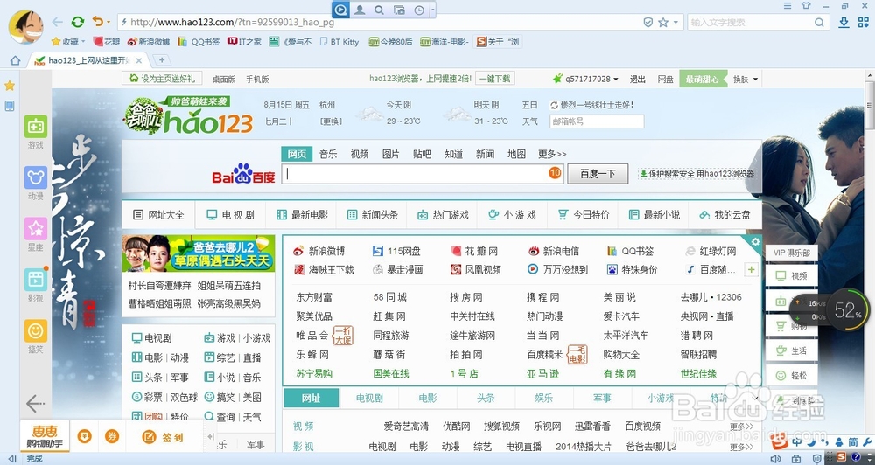Image resolution: width=875 pixels, height=465 pixels.
Task: Select the 贴吧 search tab
Action: [422, 154]
